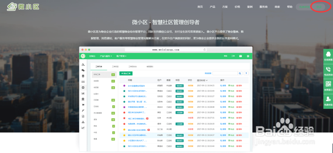333x153 pixels.
Task: Click the reload icon in the mock address bar
Action: (204, 50)
